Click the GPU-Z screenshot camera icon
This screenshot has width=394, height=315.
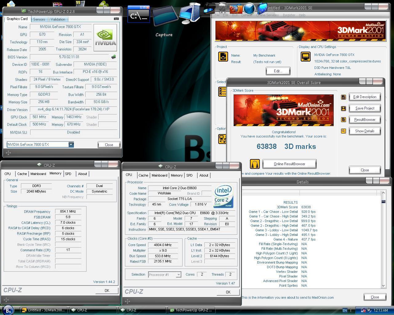click(x=116, y=19)
